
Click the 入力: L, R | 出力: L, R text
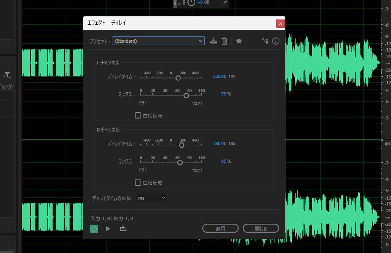(x=112, y=219)
